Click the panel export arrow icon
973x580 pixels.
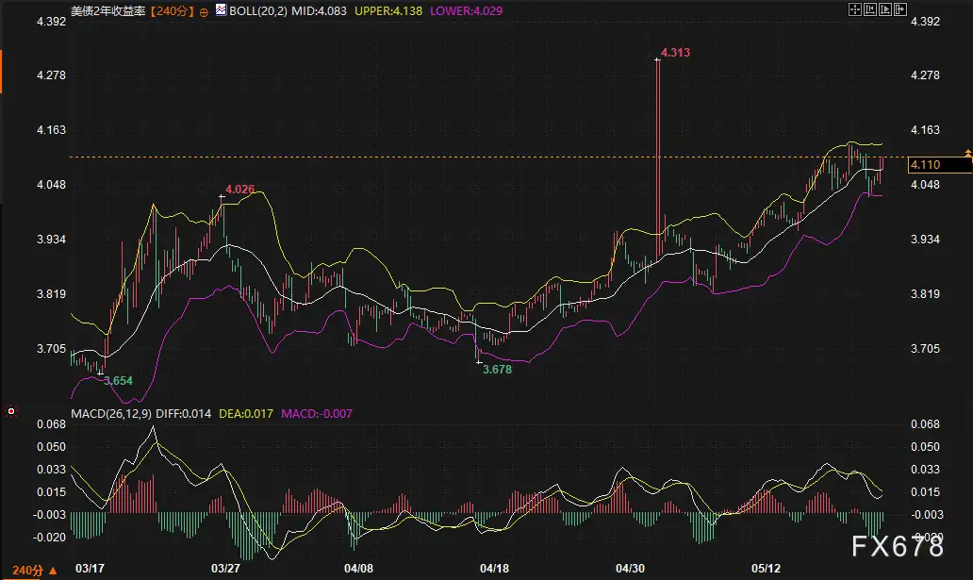[x=900, y=9]
